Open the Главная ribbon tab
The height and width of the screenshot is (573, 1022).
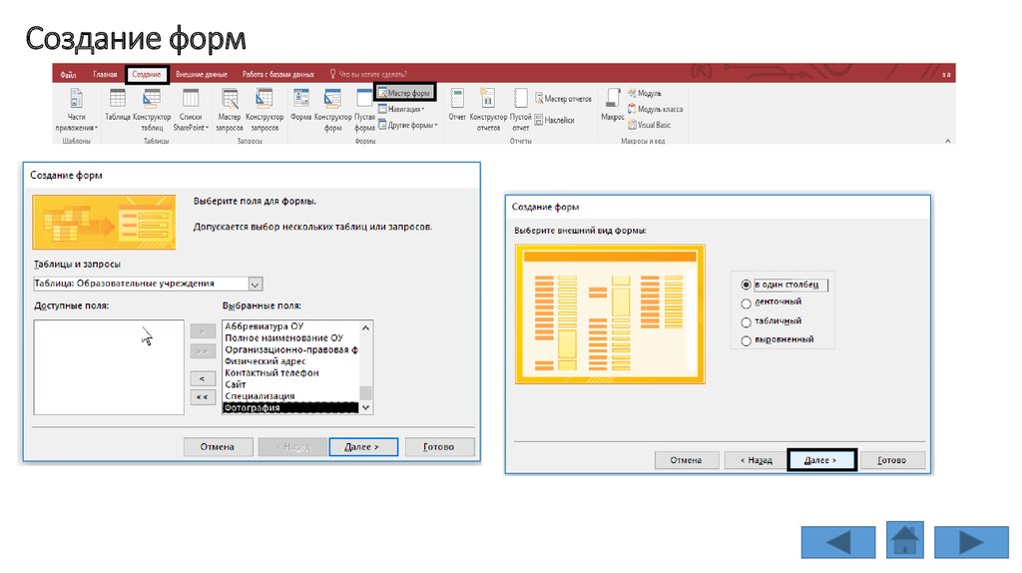(105, 74)
